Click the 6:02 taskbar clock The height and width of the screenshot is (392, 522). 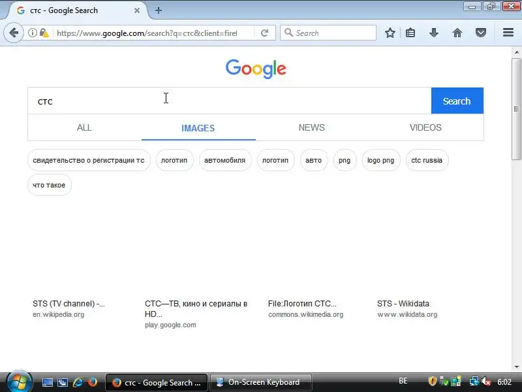tap(504, 382)
